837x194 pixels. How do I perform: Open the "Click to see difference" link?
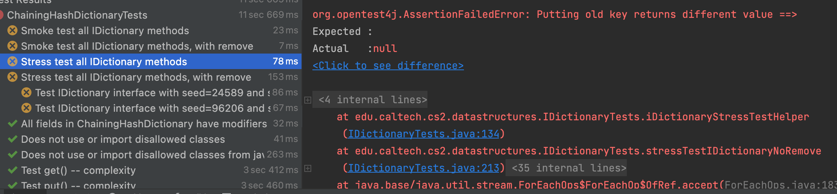tap(388, 66)
